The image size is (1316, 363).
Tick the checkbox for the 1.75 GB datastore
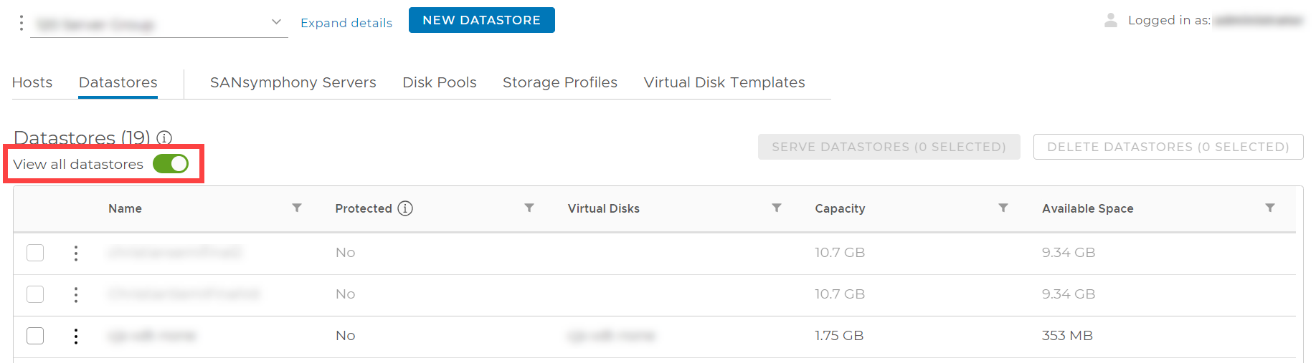[x=35, y=336]
